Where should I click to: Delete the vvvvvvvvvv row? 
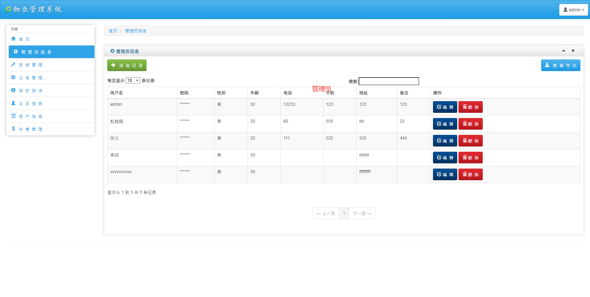pyautogui.click(x=470, y=174)
